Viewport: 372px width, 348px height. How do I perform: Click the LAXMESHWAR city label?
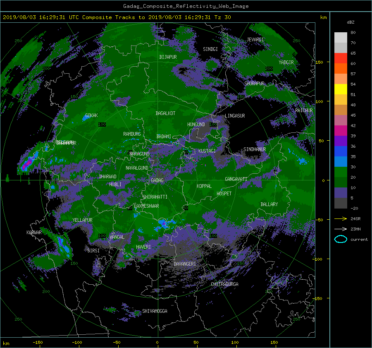(x=146, y=206)
